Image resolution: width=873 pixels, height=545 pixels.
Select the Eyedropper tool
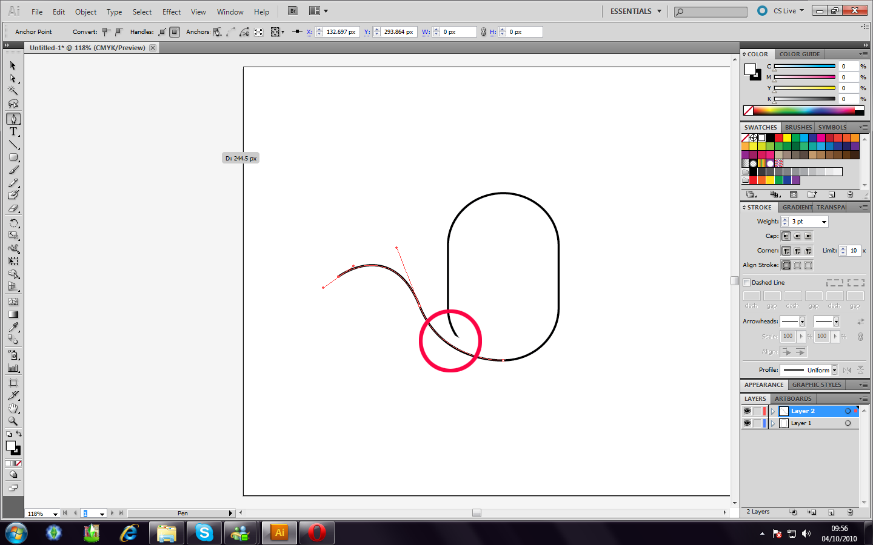point(13,327)
